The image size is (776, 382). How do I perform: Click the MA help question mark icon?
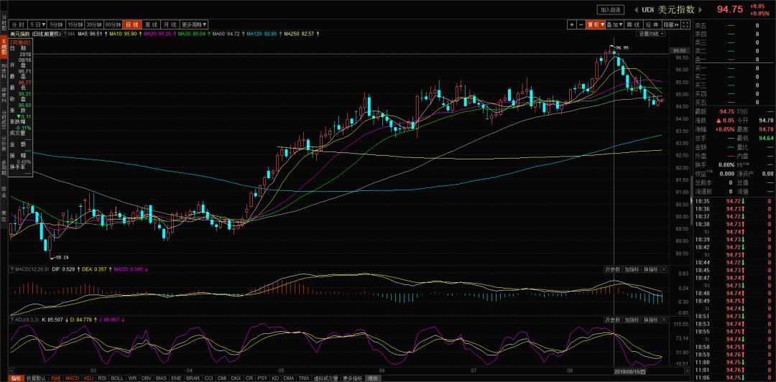(64, 34)
